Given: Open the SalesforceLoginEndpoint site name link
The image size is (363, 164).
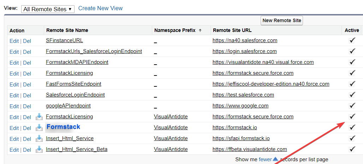Looking at the screenshot, I should (x=75, y=95).
